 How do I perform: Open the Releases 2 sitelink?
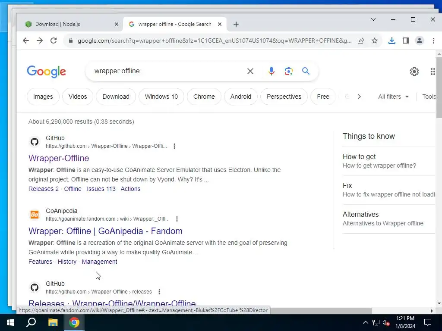pyautogui.click(x=44, y=189)
